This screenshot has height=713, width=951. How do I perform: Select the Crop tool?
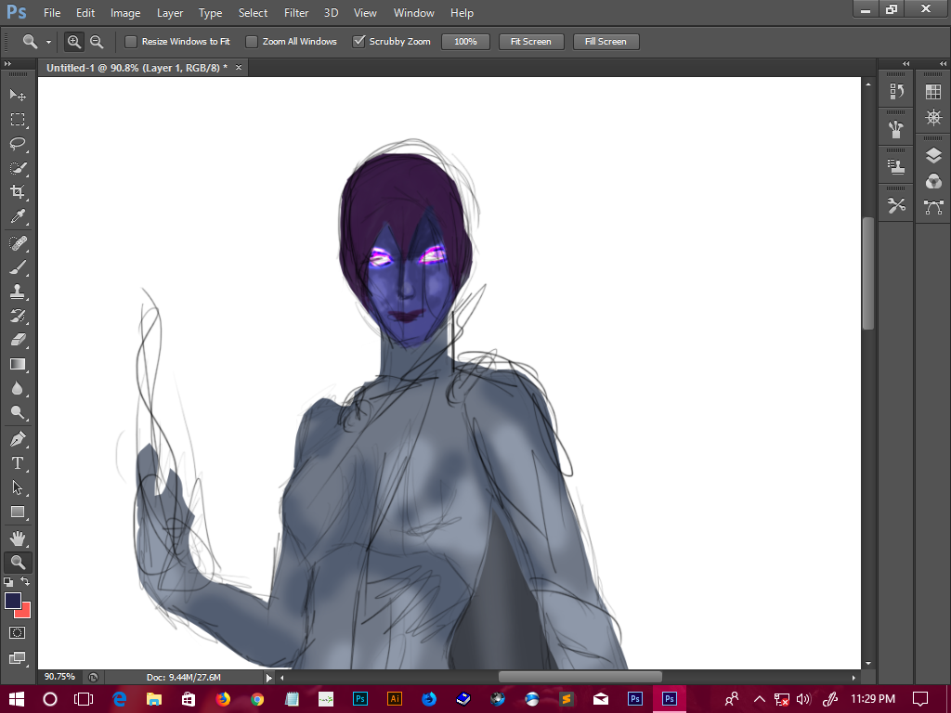coord(18,192)
